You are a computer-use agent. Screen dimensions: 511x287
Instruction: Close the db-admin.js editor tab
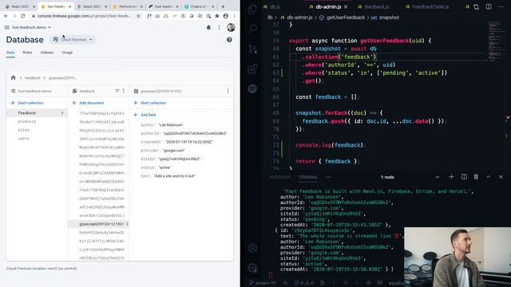tap(346, 6)
